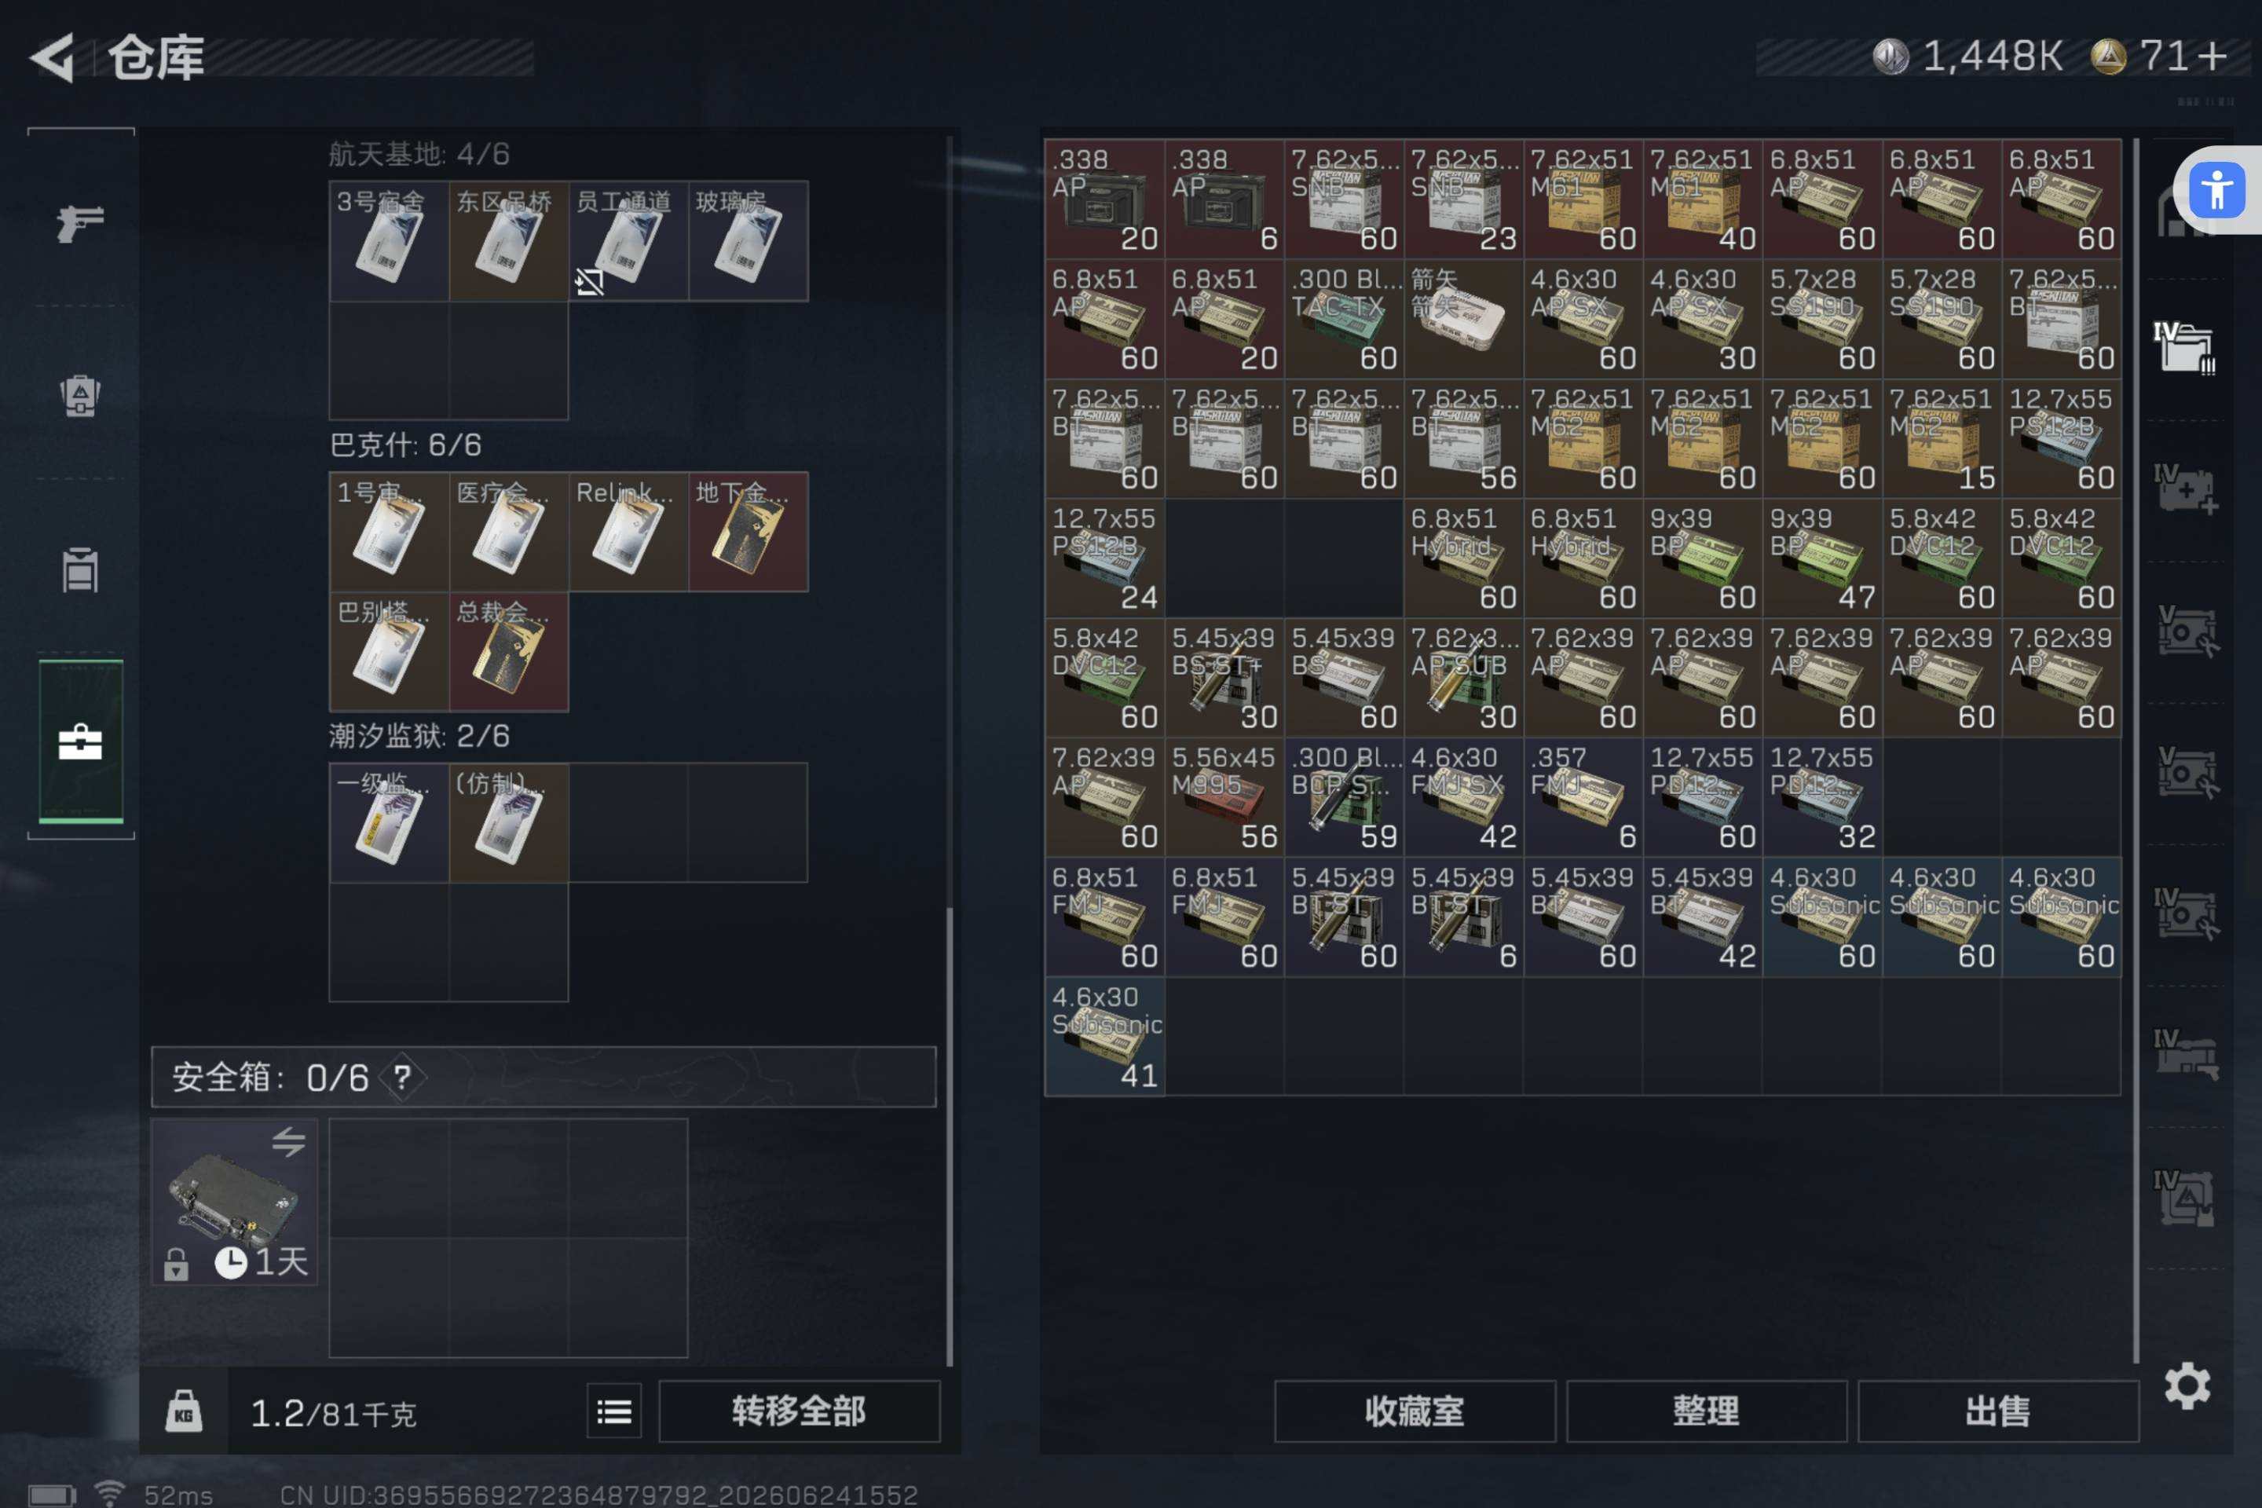Go back using the arrow beside 仓库

(52, 57)
